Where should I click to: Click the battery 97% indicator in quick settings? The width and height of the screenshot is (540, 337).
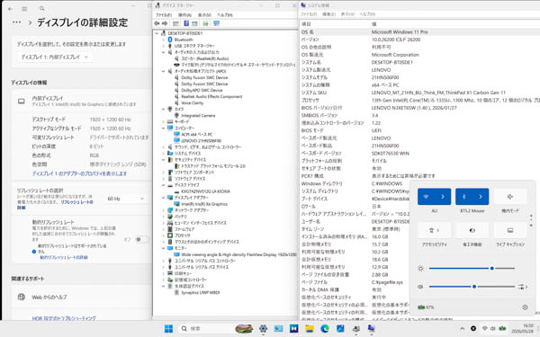tap(426, 307)
